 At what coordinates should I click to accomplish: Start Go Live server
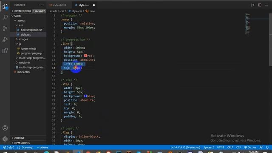coord(250,147)
